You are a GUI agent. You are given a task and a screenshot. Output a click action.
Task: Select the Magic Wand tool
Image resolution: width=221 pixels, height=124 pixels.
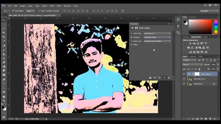(x=4, y=33)
